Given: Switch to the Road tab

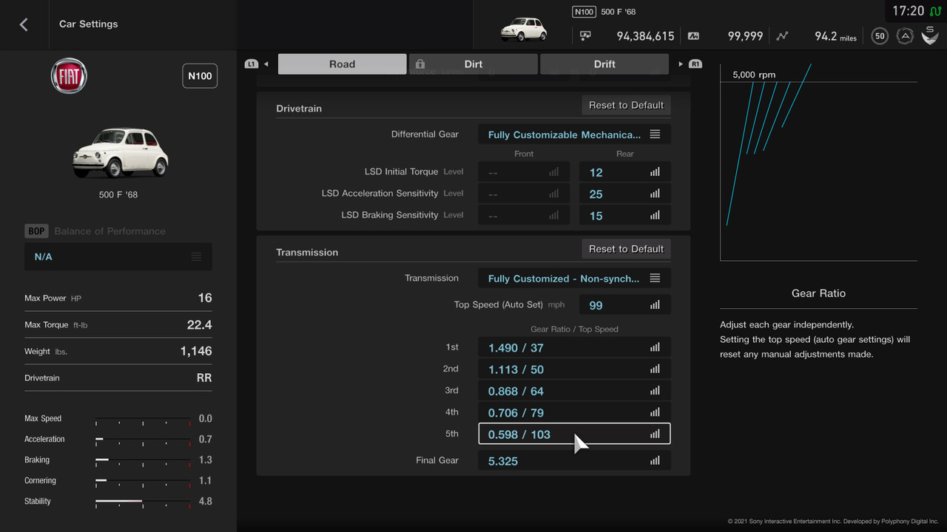Looking at the screenshot, I should coord(342,64).
